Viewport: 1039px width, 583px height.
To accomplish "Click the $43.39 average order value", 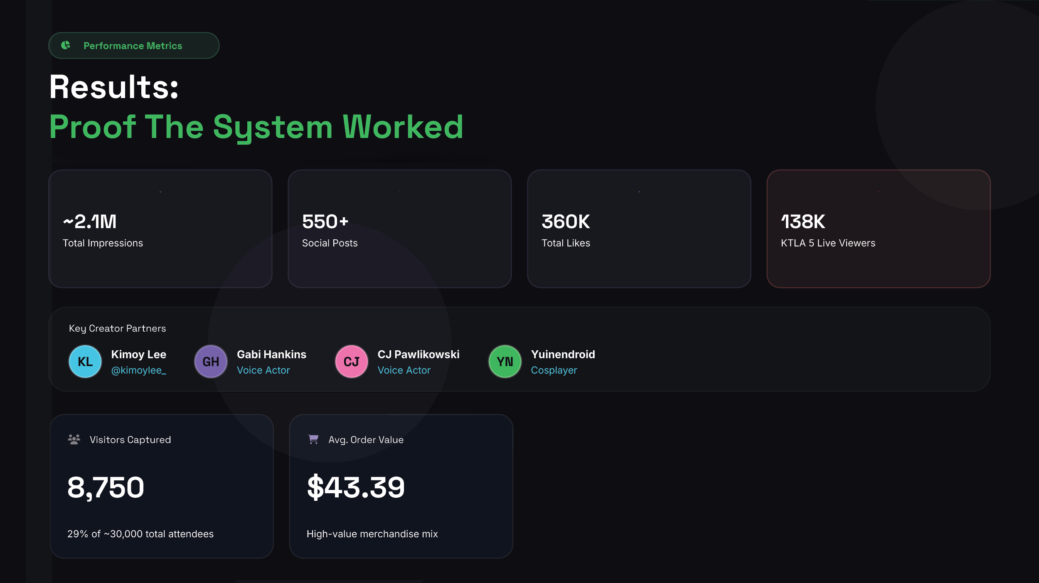I will (356, 487).
